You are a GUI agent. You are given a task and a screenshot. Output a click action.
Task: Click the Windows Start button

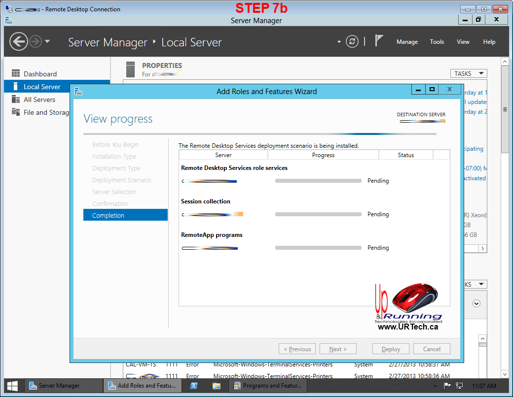12,386
